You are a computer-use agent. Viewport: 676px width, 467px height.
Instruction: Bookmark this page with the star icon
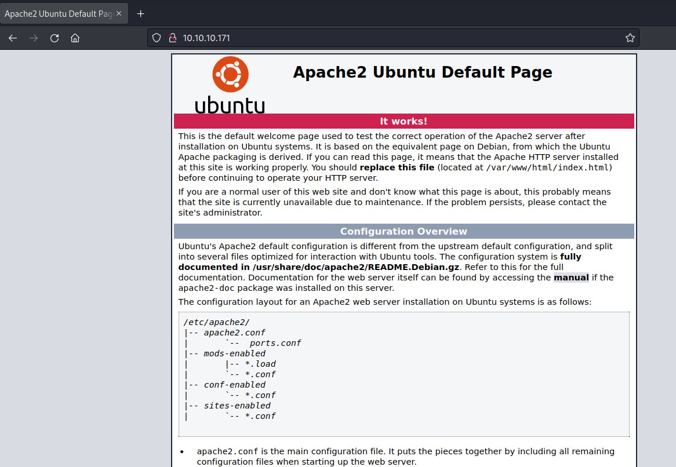(630, 38)
